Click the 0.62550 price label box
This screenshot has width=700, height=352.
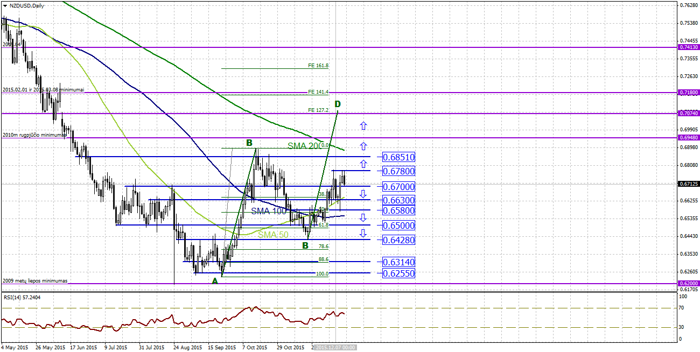click(398, 273)
